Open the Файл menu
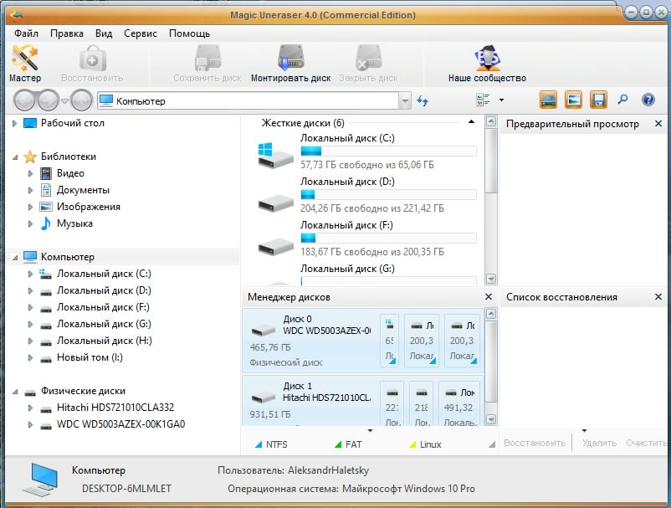The width and height of the screenshot is (671, 508). 26,33
